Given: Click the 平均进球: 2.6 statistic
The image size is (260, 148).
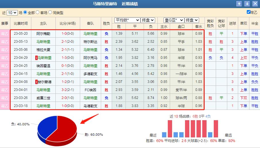Looking at the screenshot, I should pos(175,141).
